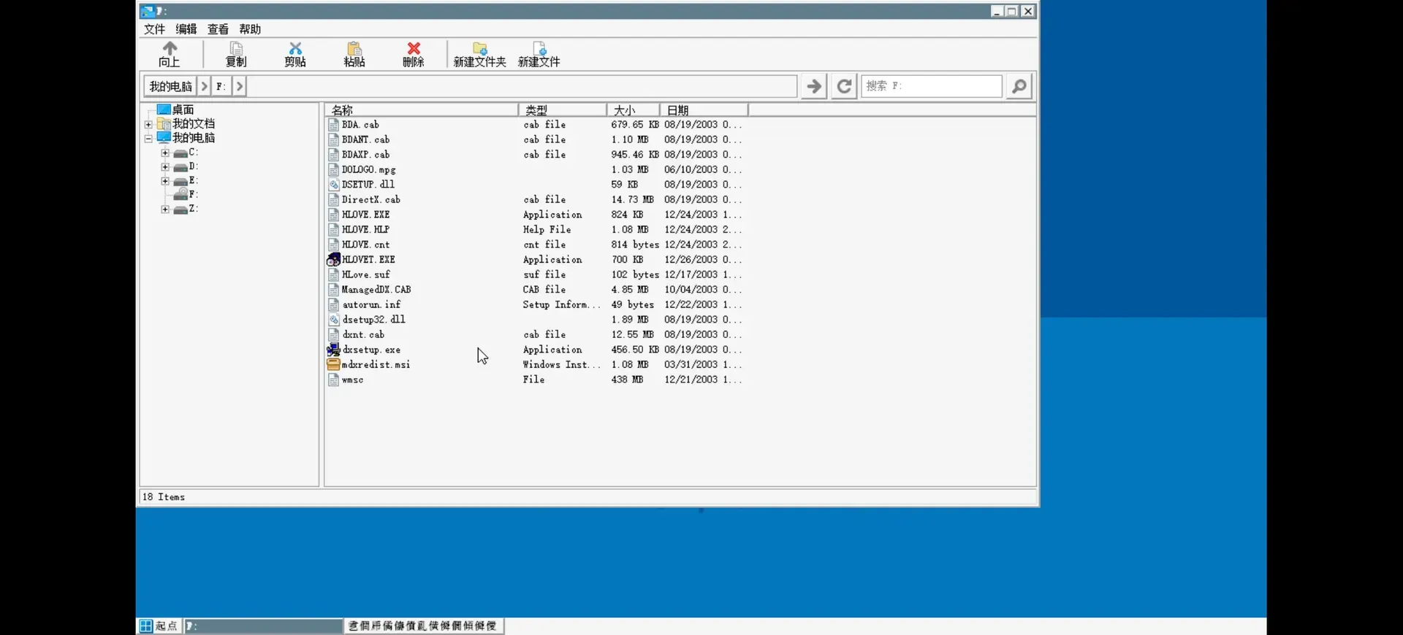Click the F: window taskbar button

point(263,626)
